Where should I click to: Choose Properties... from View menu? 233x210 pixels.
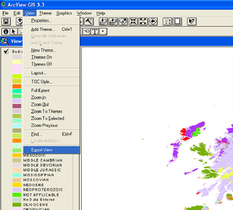tap(51, 20)
